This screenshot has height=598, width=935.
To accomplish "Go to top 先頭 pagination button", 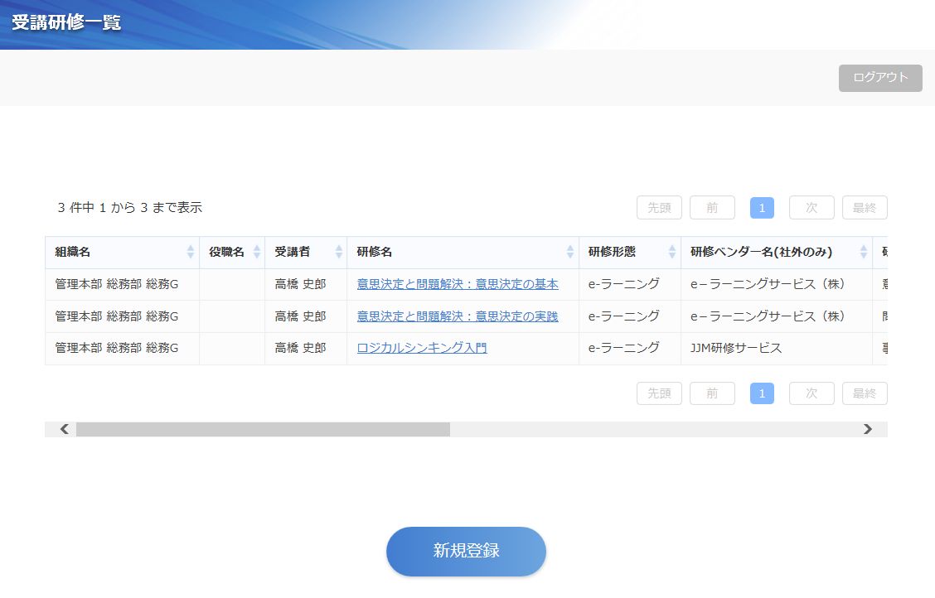I will click(x=659, y=208).
